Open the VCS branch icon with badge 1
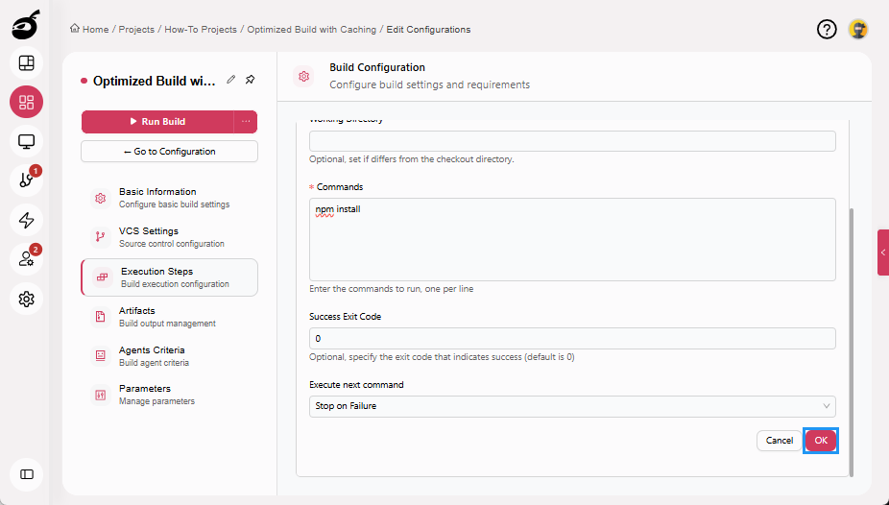 tap(27, 180)
